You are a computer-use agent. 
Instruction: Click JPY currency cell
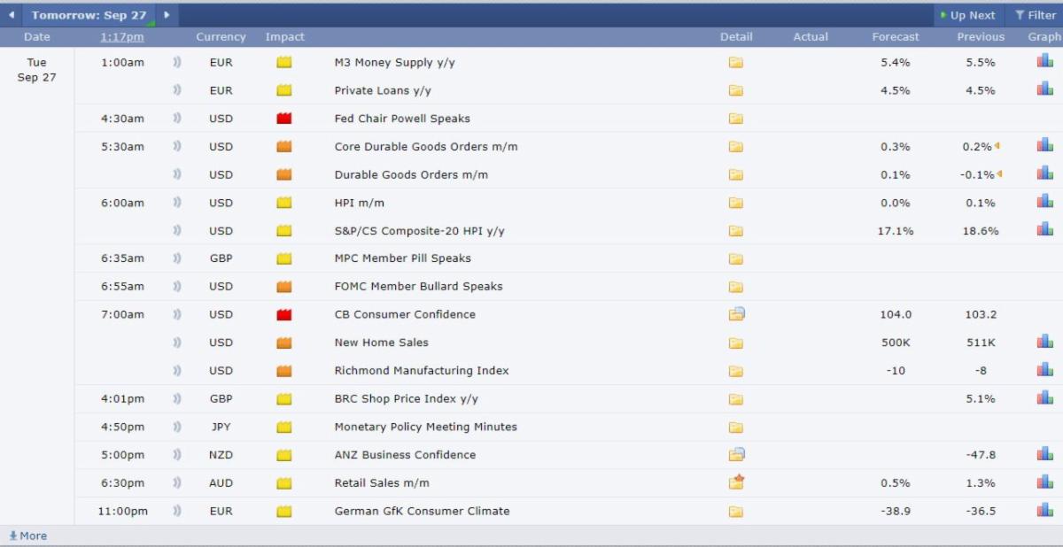click(221, 427)
